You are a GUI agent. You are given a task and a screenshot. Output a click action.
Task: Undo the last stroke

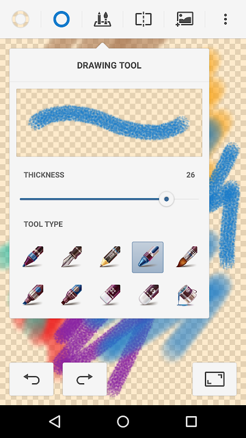pyautogui.click(x=32, y=379)
